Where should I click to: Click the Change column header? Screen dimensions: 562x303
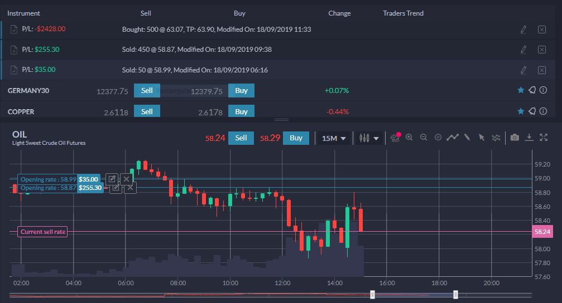pos(339,13)
